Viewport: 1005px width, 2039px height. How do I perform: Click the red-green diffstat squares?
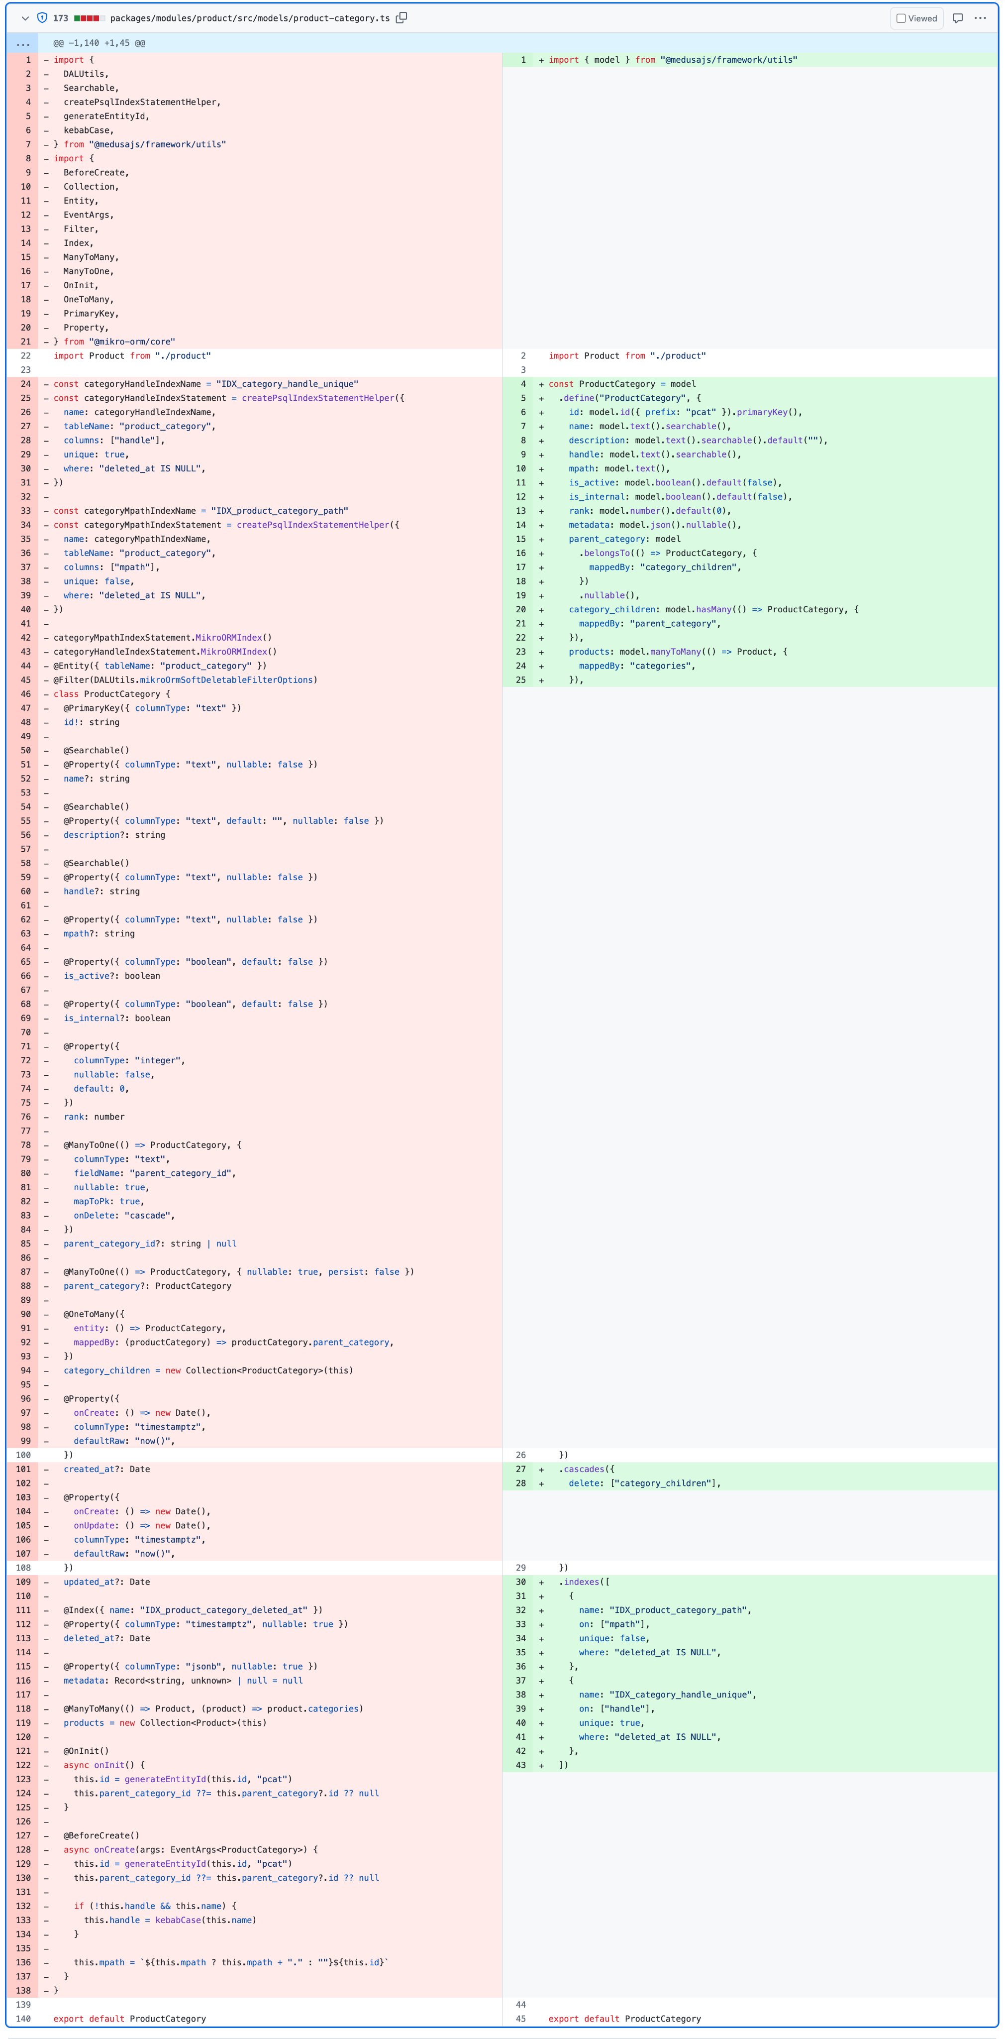pyautogui.click(x=89, y=17)
